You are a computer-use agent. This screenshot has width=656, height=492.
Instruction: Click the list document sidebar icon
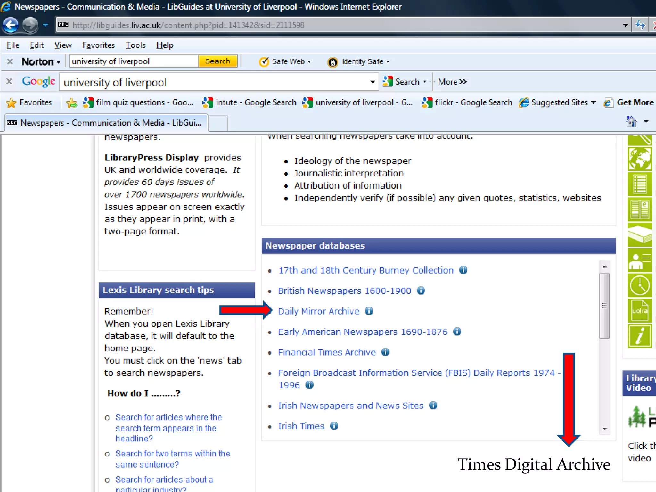[640, 184]
